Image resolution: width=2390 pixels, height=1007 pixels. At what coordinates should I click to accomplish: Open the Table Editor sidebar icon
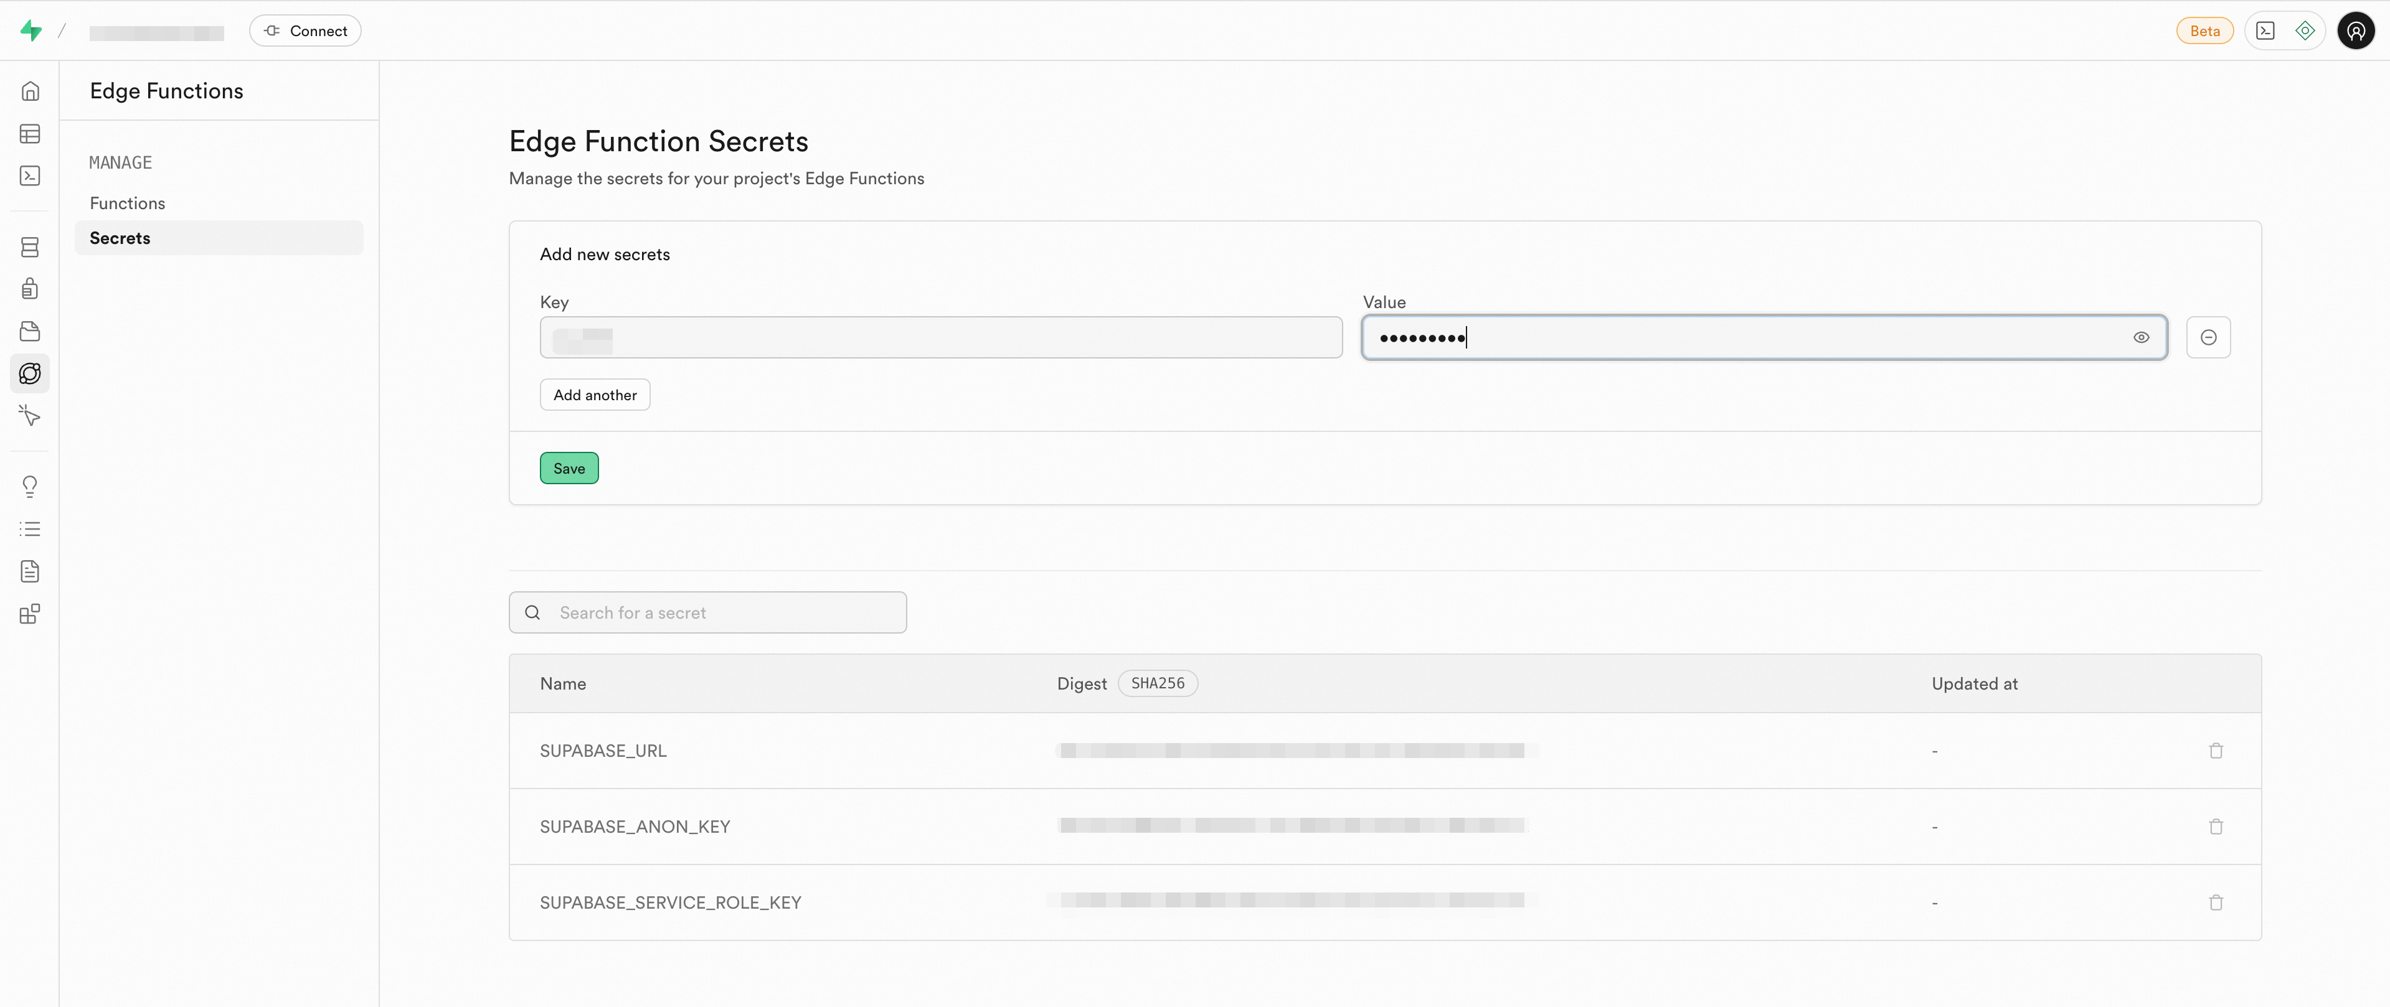click(30, 134)
